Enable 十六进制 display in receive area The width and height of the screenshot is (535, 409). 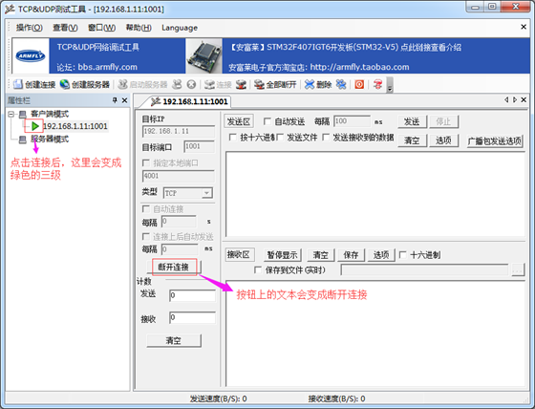click(403, 255)
